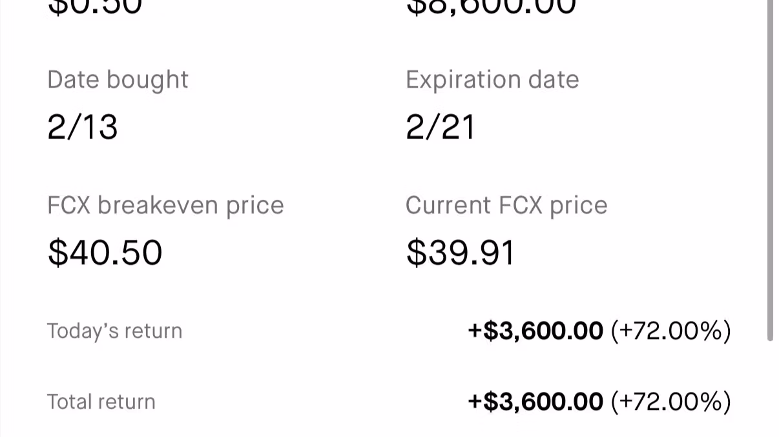This screenshot has height=437, width=779.
Task: Click the "Current FCX price" label
Action: point(506,206)
